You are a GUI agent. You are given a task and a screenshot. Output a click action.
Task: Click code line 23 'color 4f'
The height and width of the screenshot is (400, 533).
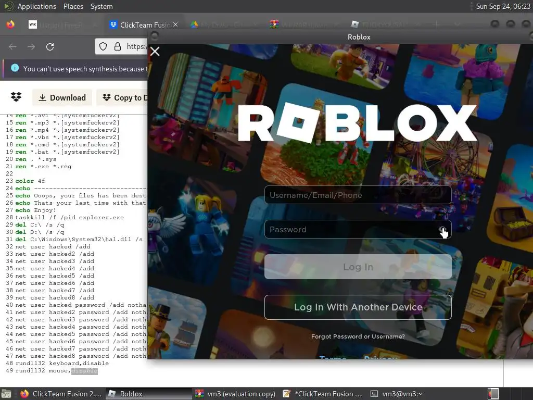30,181
